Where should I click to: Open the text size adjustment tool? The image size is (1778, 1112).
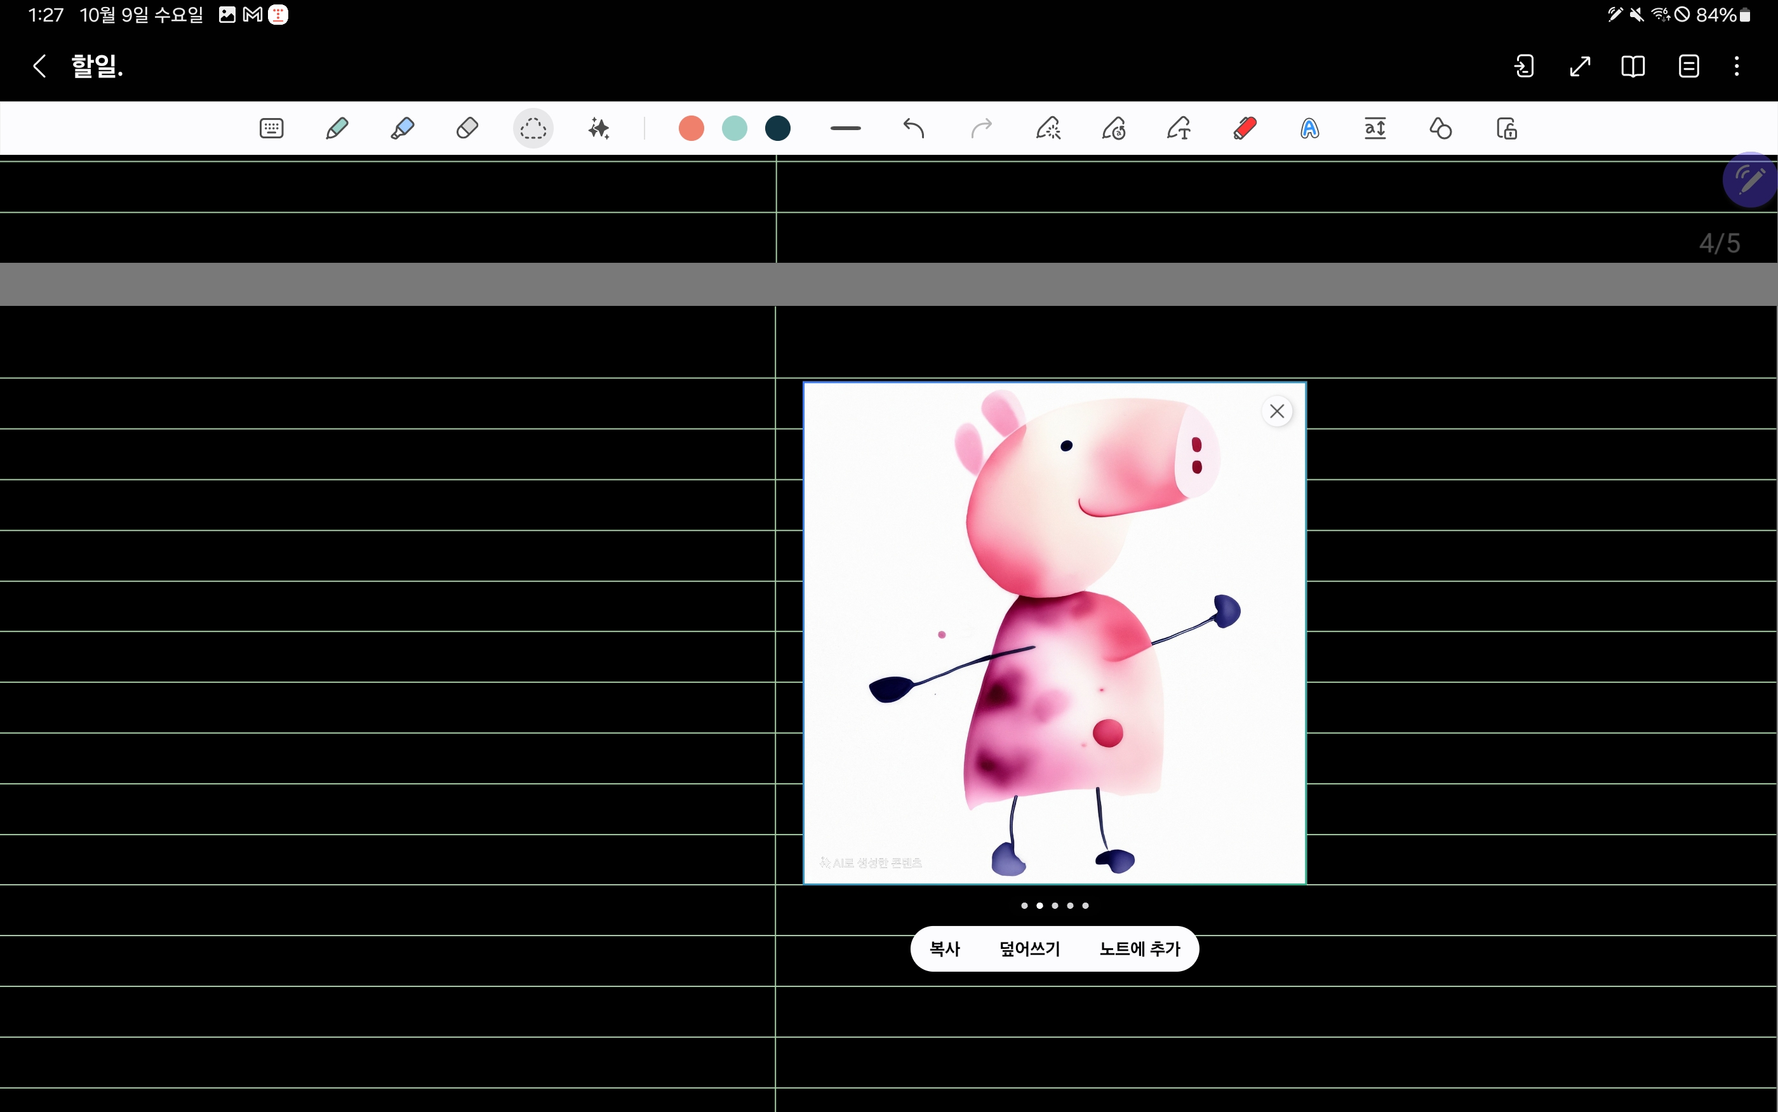(x=1375, y=129)
